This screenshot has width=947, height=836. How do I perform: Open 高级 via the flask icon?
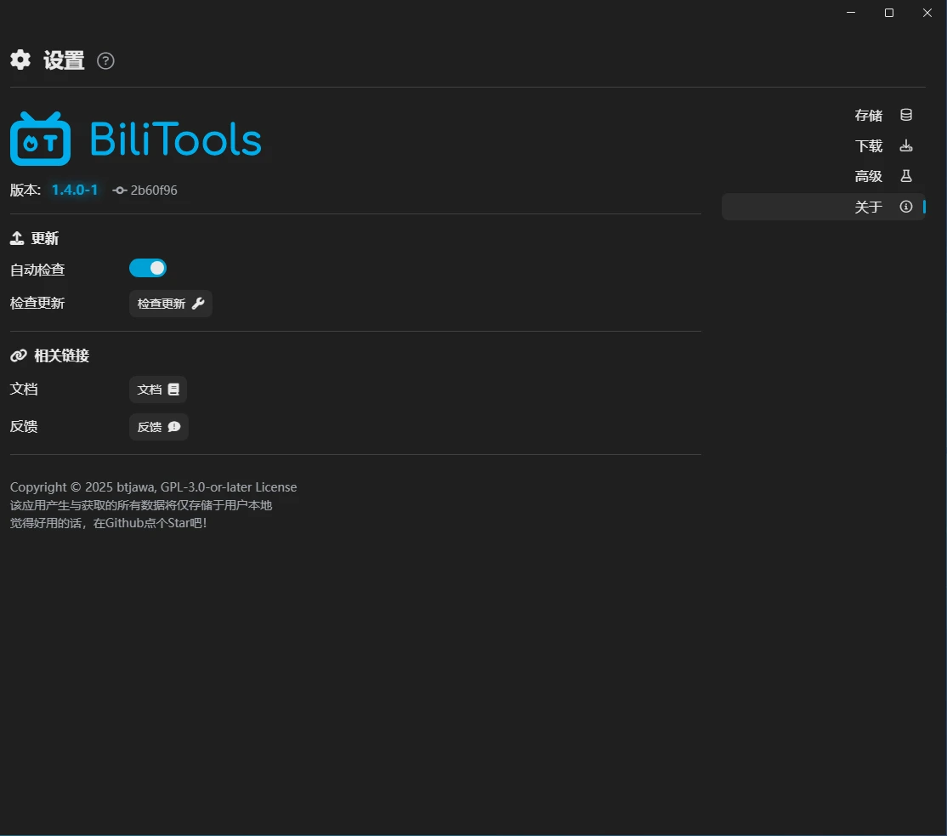tap(906, 176)
